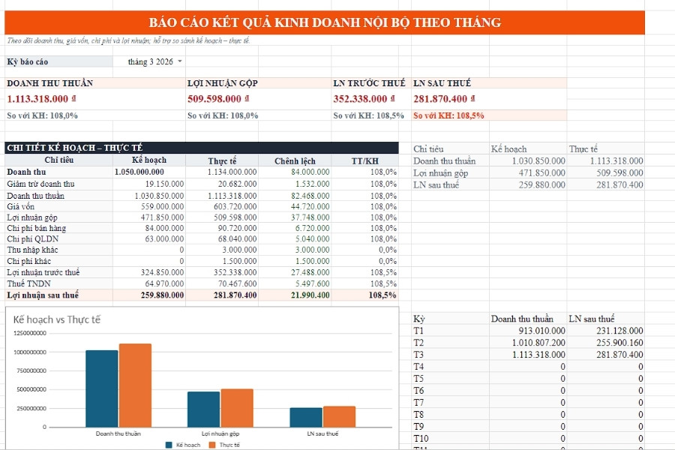This screenshot has height=450, width=675.
Task: Click the italic subtitle 'Theo dõi doanh thu, giá vốn...'
Action: click(x=128, y=41)
